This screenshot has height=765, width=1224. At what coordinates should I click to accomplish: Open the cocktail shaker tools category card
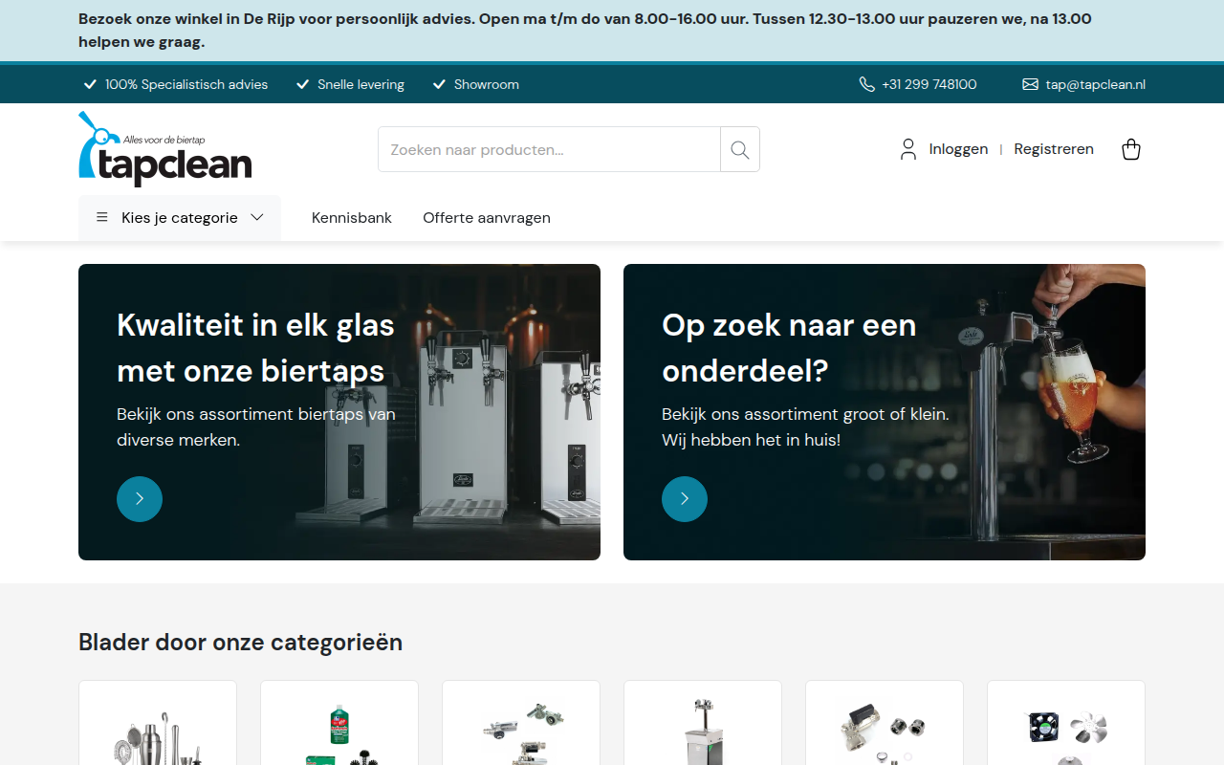point(158,723)
